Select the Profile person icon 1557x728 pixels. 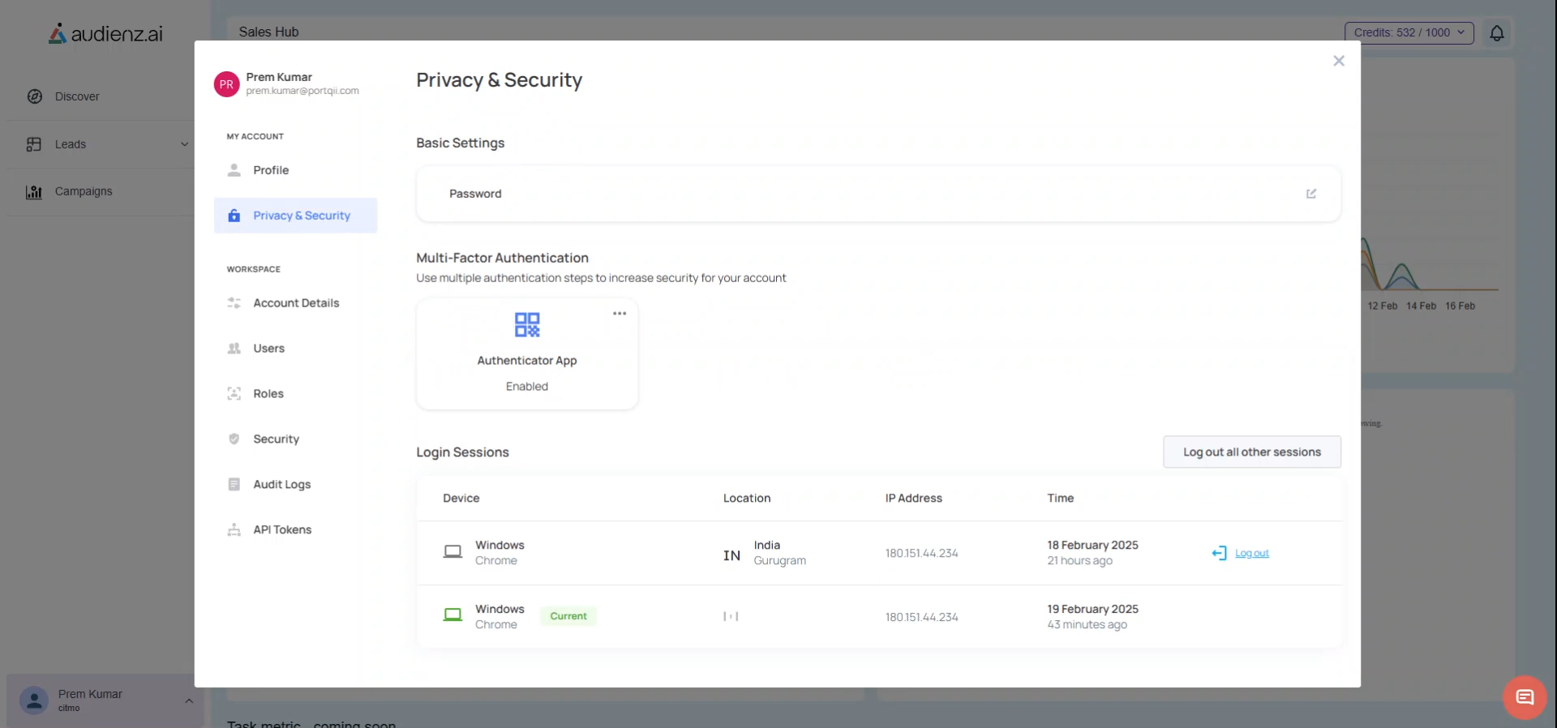(234, 170)
